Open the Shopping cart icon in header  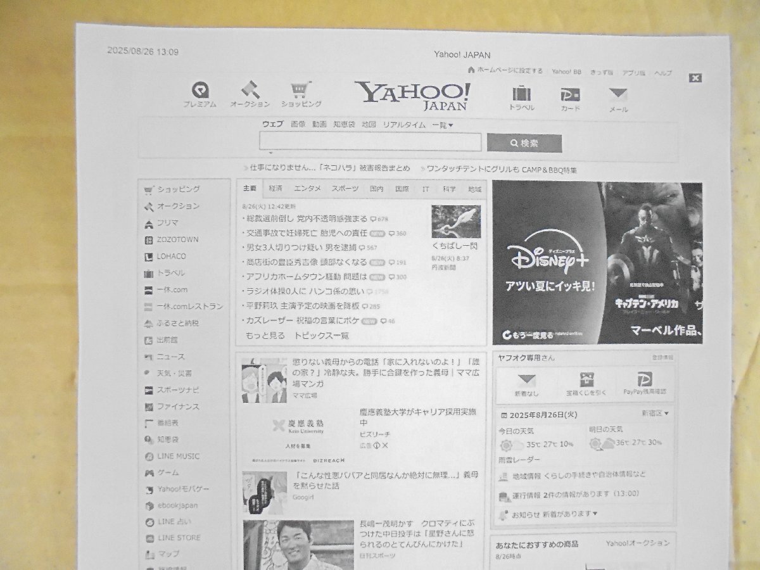300,91
